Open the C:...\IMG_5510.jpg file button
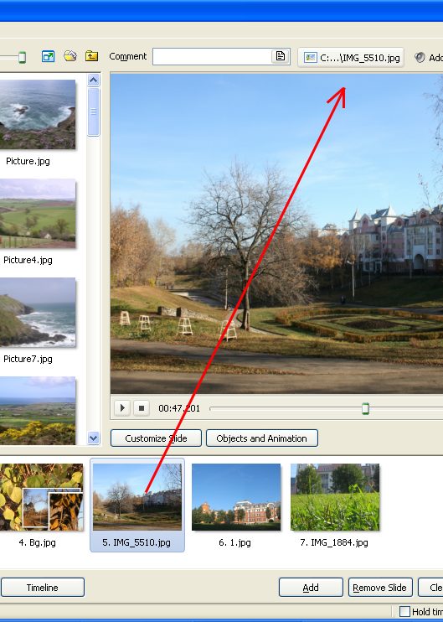Image resolution: width=443 pixels, height=622 pixels. (351, 58)
